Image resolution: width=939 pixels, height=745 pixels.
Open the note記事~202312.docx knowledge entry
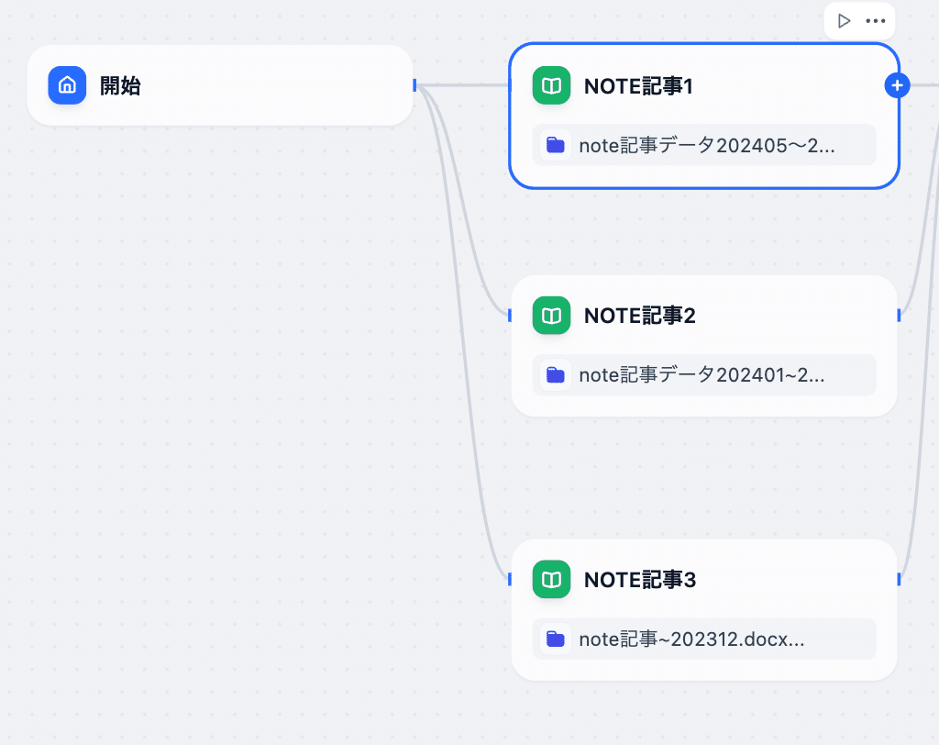point(691,639)
